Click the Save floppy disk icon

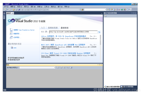coord(17,10)
